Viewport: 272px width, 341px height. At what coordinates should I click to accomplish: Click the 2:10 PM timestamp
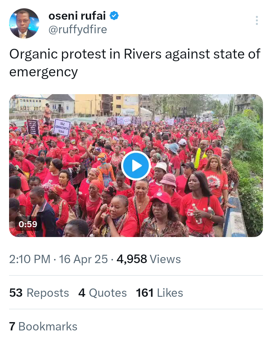point(30,259)
